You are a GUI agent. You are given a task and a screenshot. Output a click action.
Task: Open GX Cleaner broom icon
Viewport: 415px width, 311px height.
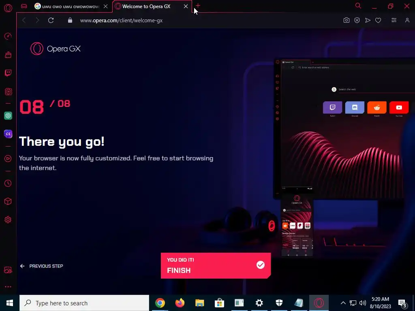pyautogui.click(x=8, y=55)
